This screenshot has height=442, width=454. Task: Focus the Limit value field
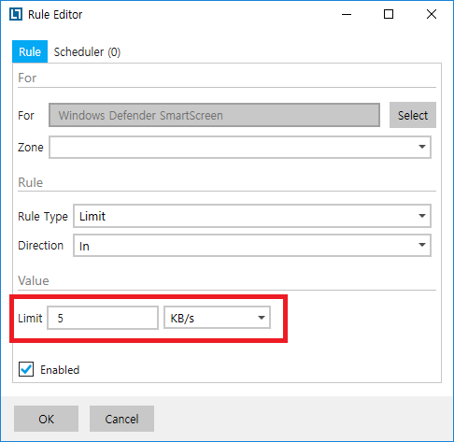pos(103,318)
